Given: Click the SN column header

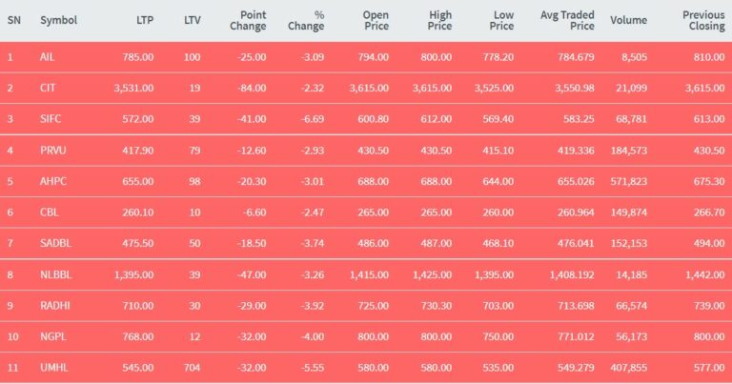Looking at the screenshot, I should [14, 20].
